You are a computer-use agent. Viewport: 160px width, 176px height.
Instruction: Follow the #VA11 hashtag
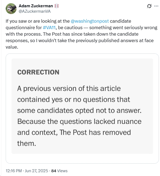pyautogui.click(x=49, y=28)
